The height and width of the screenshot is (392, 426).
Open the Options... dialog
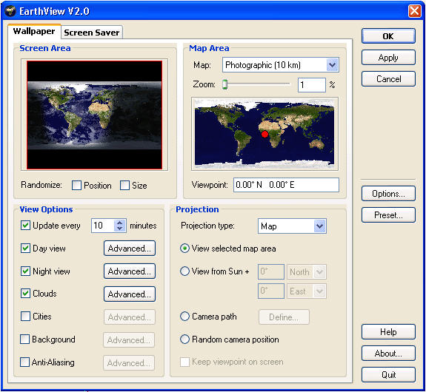coord(388,194)
